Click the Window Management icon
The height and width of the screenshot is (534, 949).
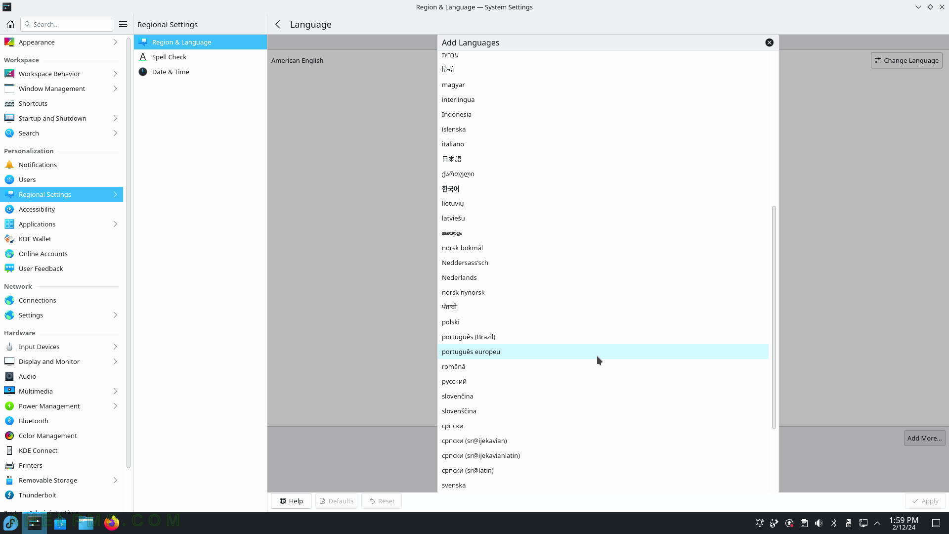coord(9,89)
